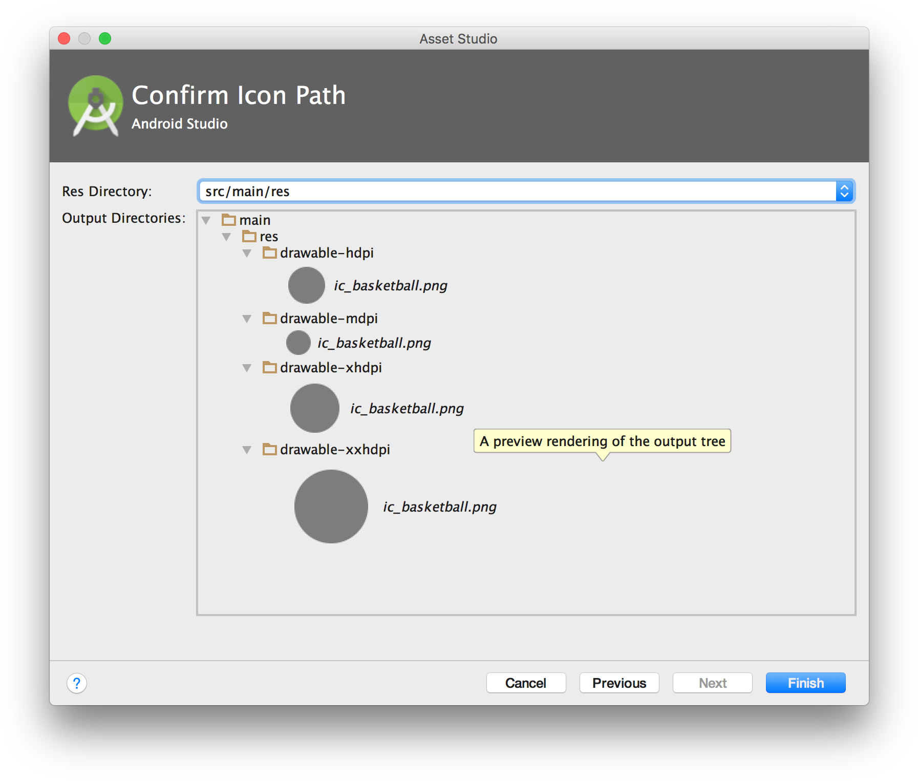Collapse the drawable-mdpi tree node
918x781 pixels.
tap(247, 318)
